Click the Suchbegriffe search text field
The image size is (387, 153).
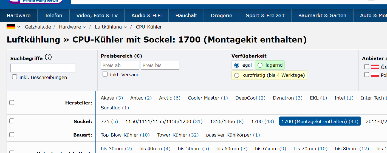(x=43, y=68)
